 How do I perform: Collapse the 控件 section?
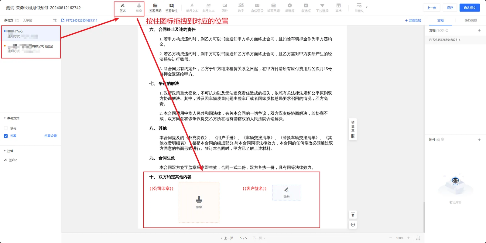tap(5, 151)
